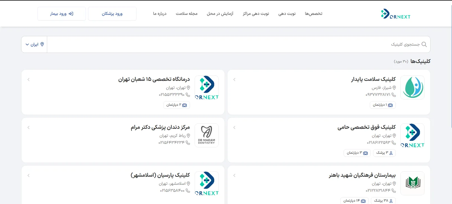Click the ۱۴ دپارتمان badge

354,201
